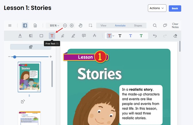This screenshot has width=193, height=125.
Task: Select the Free Text tool
Action: coord(52,36)
